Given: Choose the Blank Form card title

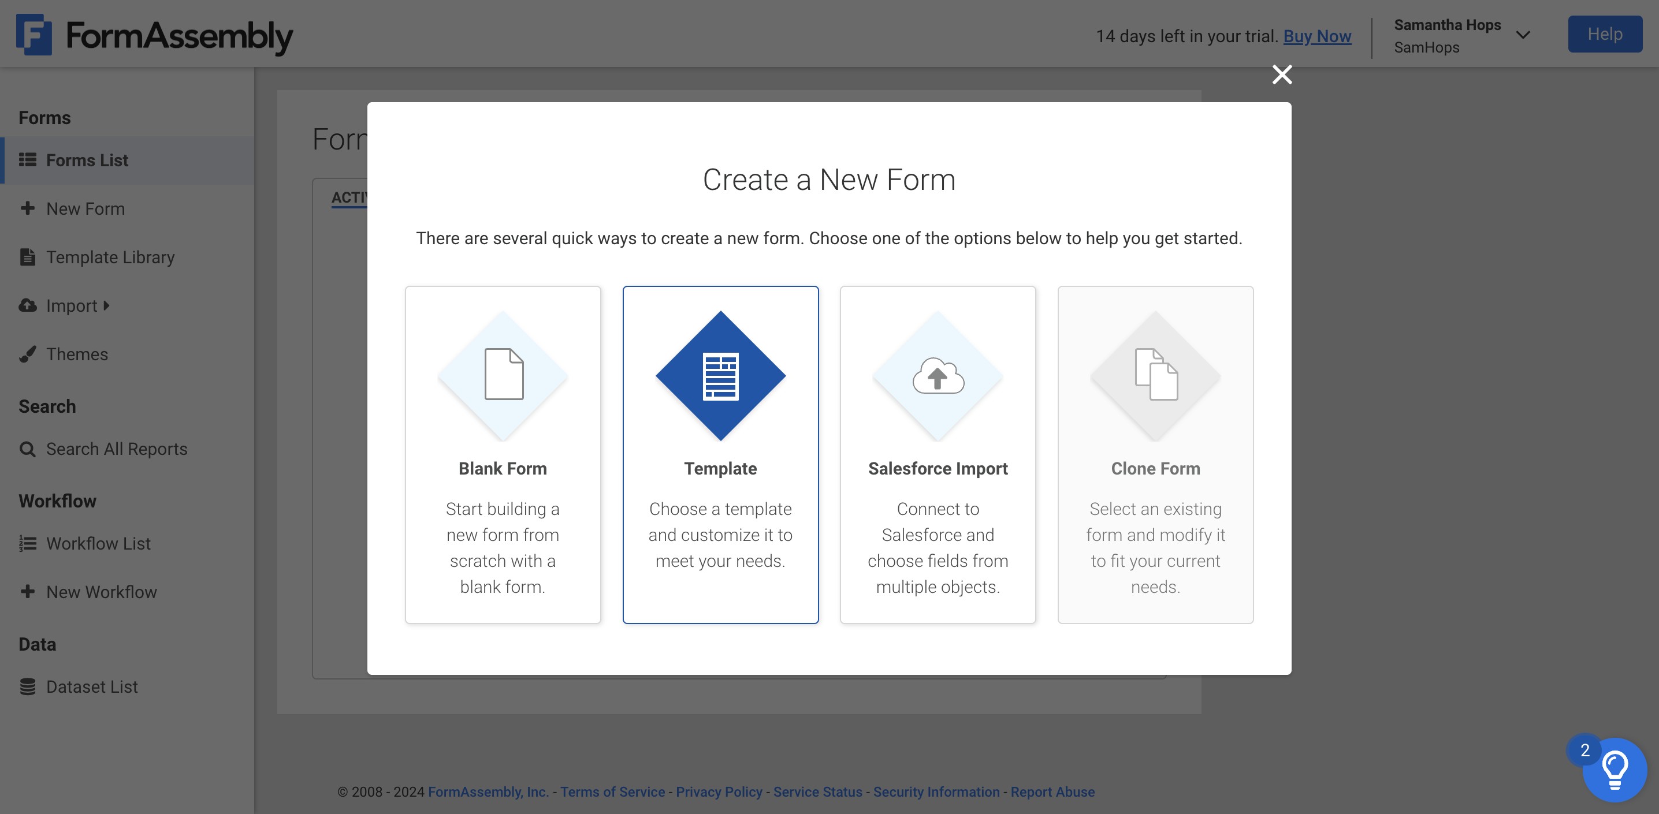Looking at the screenshot, I should point(503,469).
